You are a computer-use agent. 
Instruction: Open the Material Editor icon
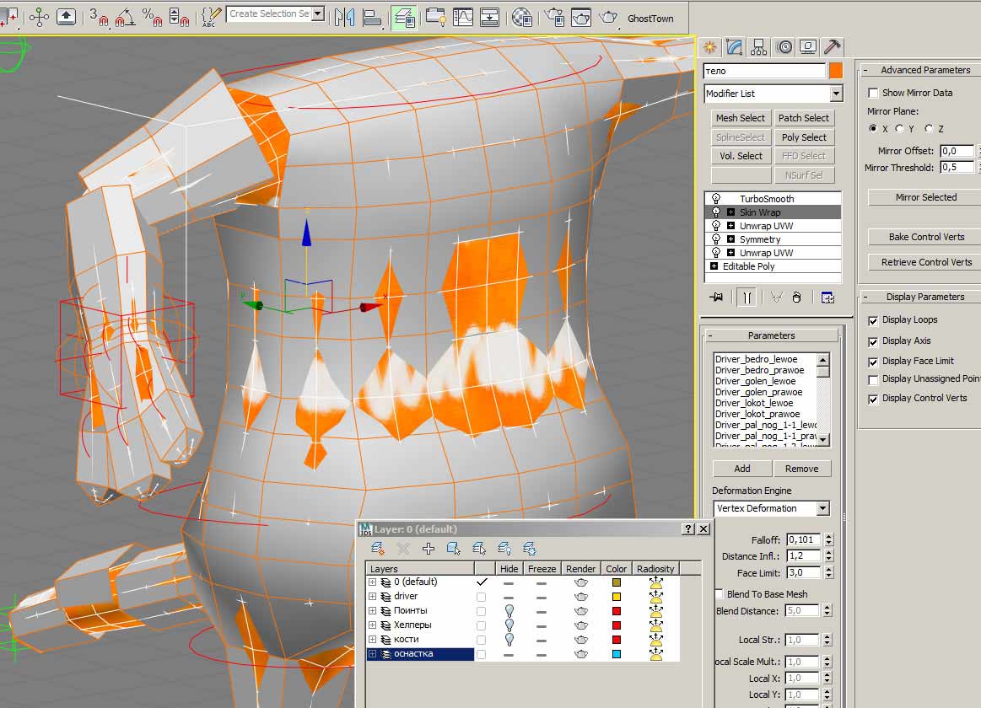pyautogui.click(x=522, y=16)
